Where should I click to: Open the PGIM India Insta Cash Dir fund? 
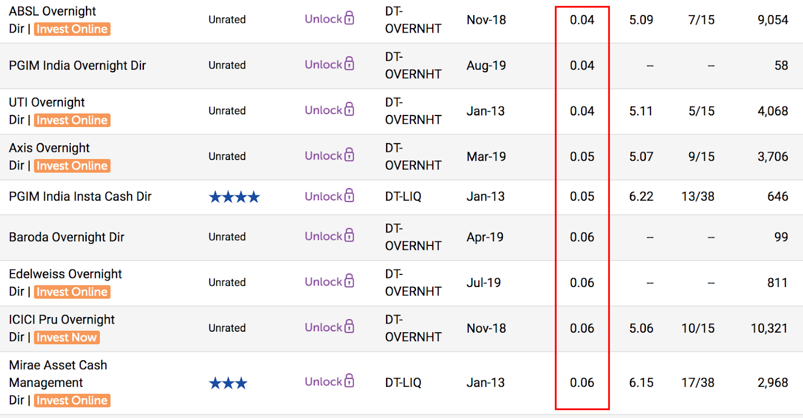click(80, 196)
